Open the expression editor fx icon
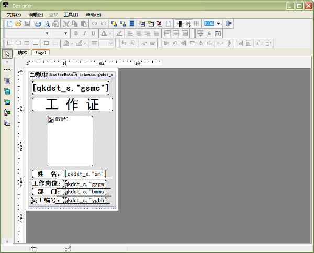The width and height of the screenshot is (314, 253). [x=209, y=33]
